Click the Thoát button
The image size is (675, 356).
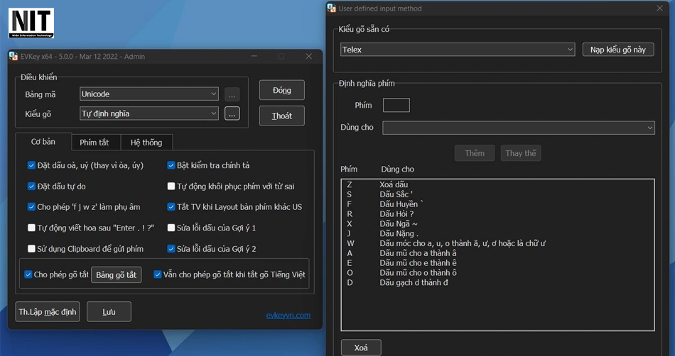pos(282,116)
